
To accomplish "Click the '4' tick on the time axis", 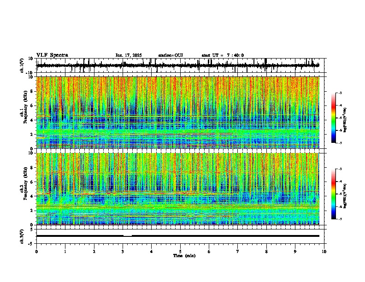I will 152,252.
